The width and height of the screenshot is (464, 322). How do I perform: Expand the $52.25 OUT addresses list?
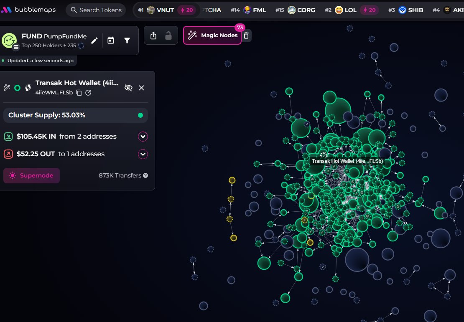(143, 154)
